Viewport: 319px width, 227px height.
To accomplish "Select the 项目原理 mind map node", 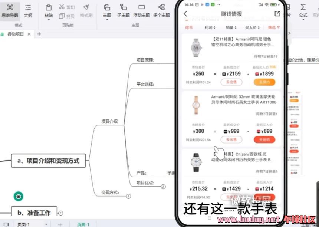I will [145, 60].
